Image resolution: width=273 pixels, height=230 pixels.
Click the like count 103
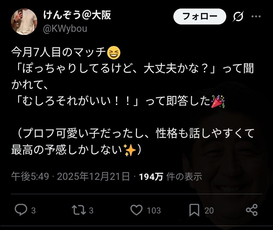click(154, 211)
